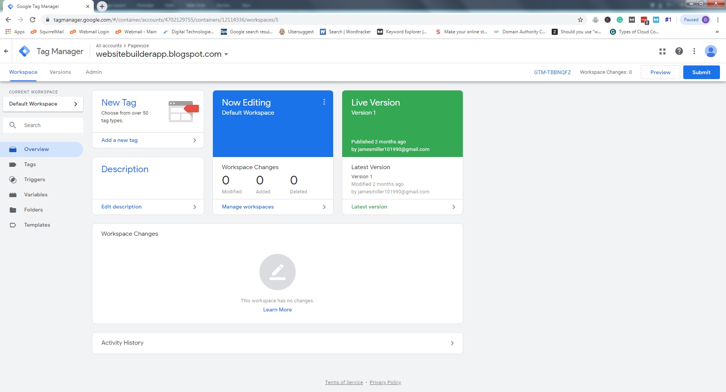Switch to the Admin tab
The image size is (726, 392).
[94, 72]
